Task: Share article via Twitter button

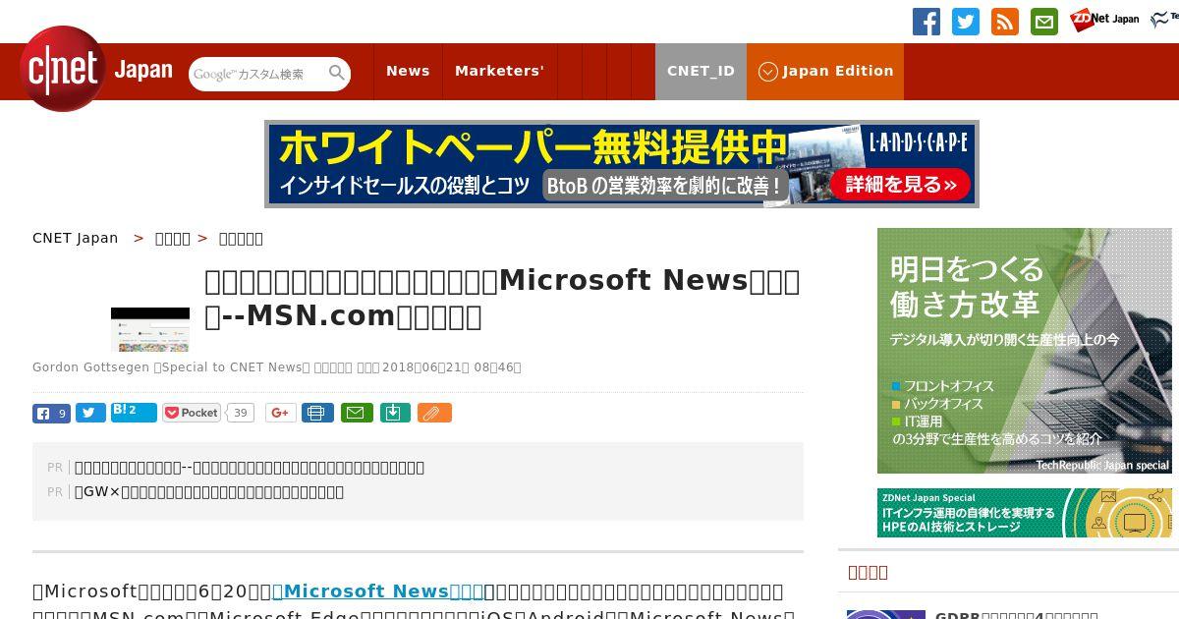Action: point(90,414)
